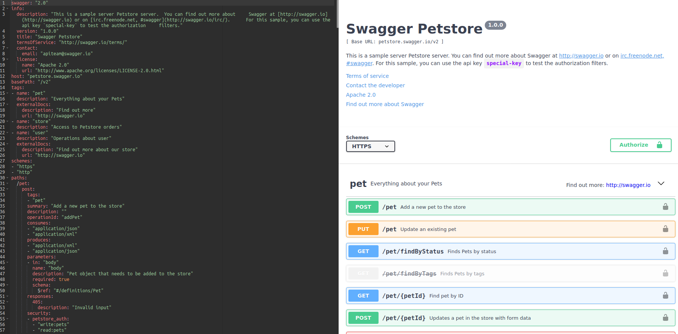Viewport: 678px width, 334px height.
Task: Click the GET badge for /pet/findByStatus
Action: click(363, 251)
